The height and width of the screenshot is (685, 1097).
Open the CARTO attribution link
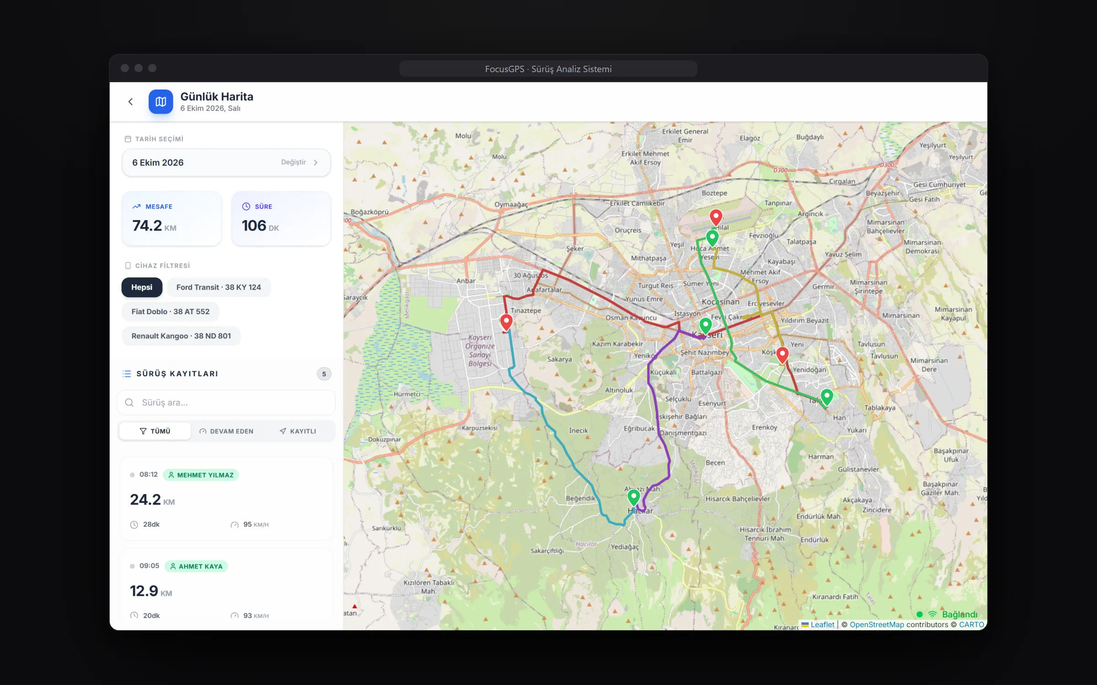971,625
